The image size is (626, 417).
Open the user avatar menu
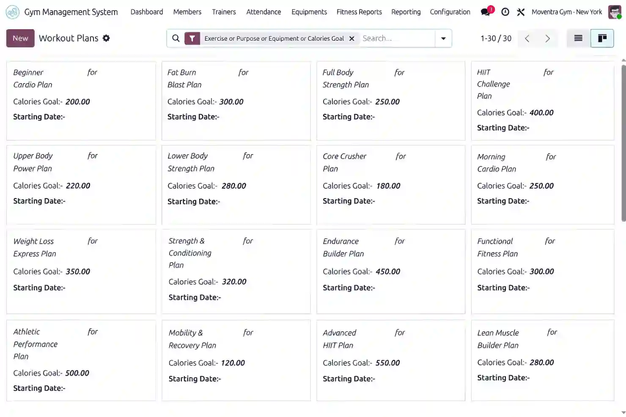tap(615, 12)
